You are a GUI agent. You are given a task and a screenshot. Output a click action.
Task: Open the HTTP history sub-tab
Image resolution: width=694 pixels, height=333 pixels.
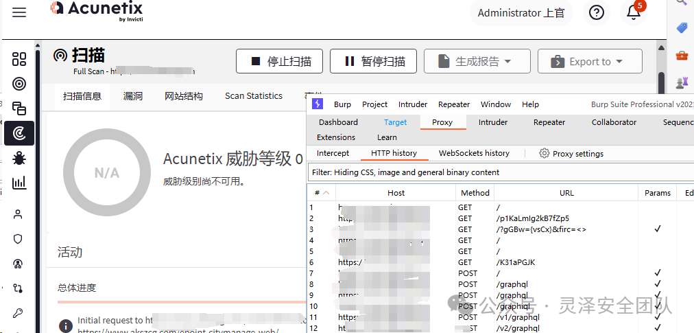point(394,153)
